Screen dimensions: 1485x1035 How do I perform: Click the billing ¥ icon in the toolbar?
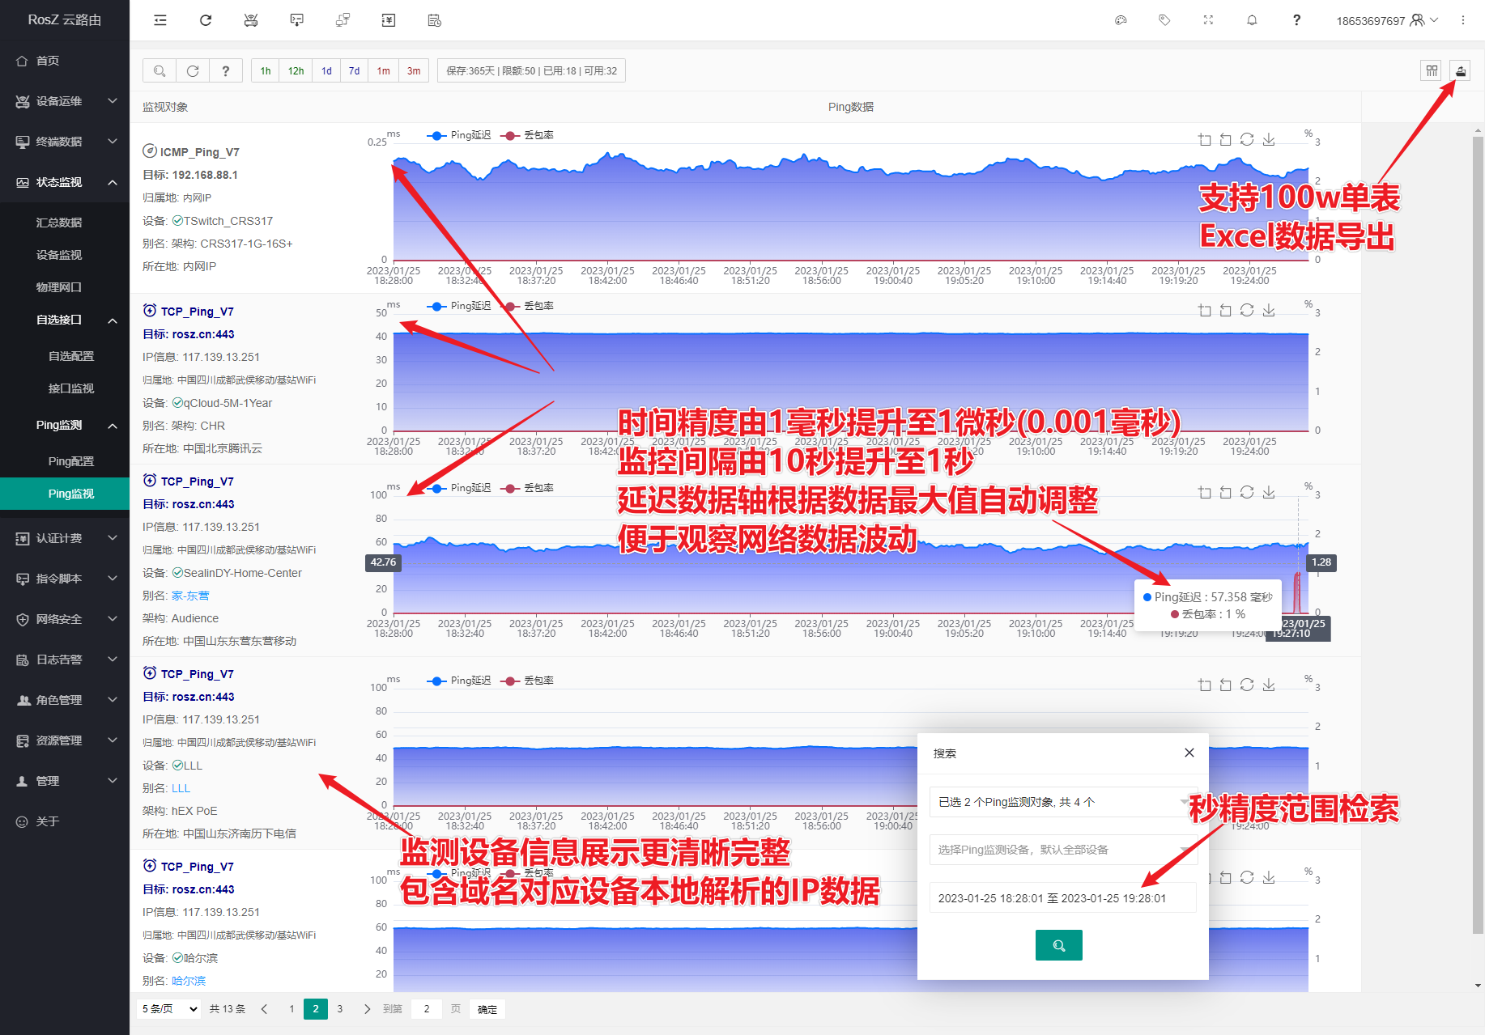point(388,19)
